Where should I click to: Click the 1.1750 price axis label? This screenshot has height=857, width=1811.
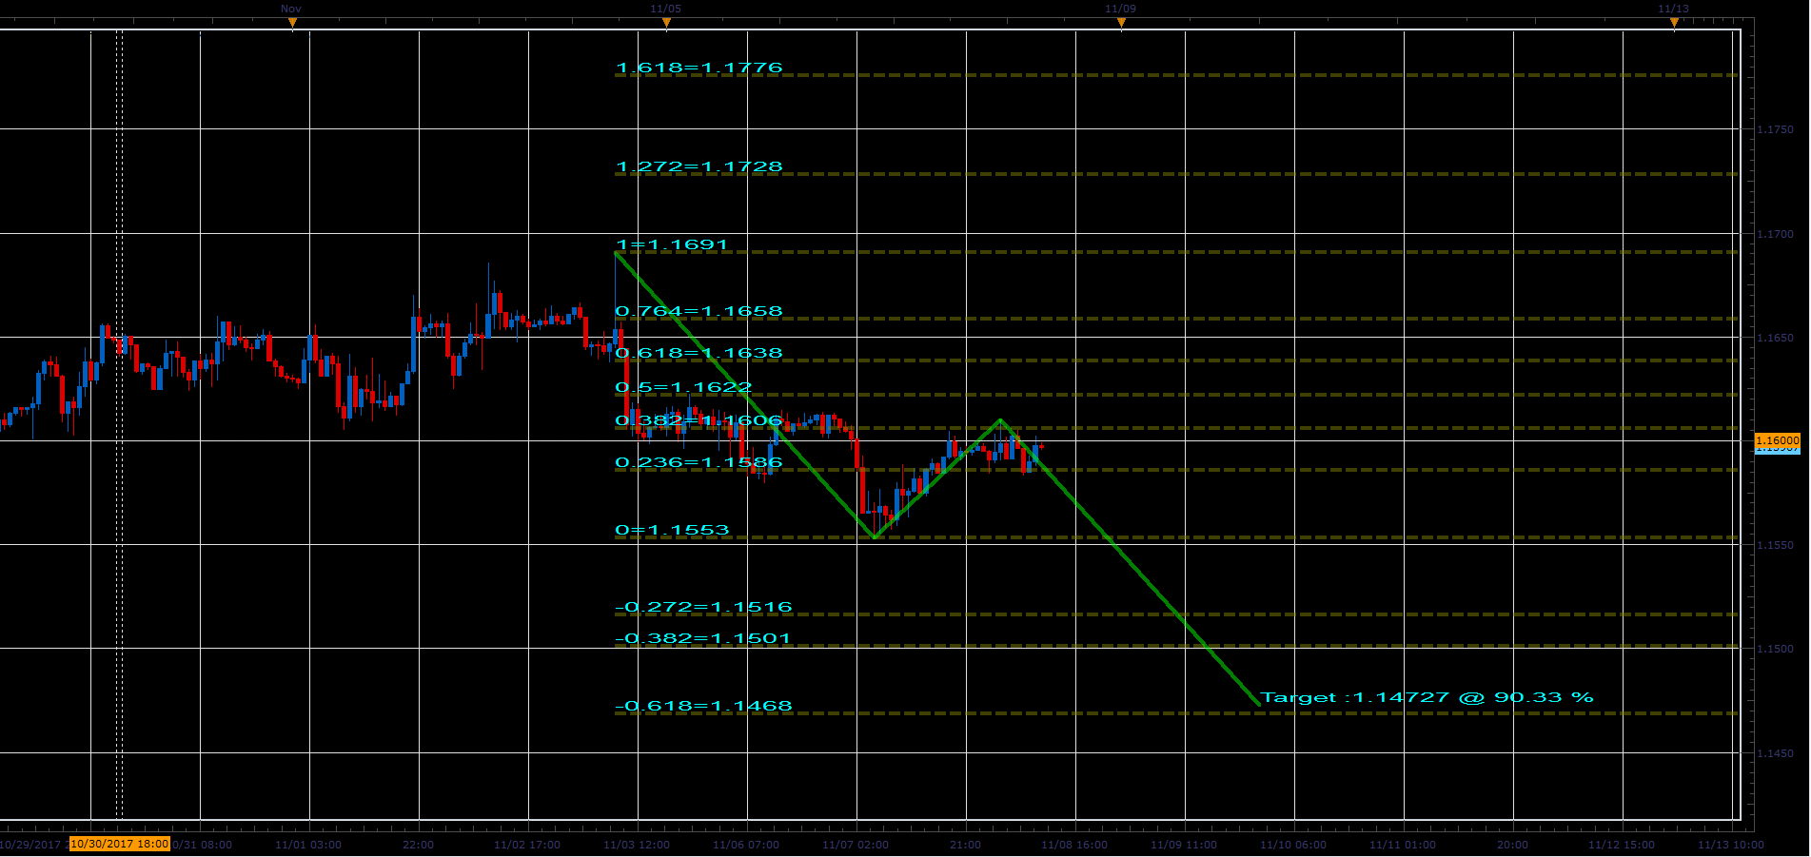1775,129
